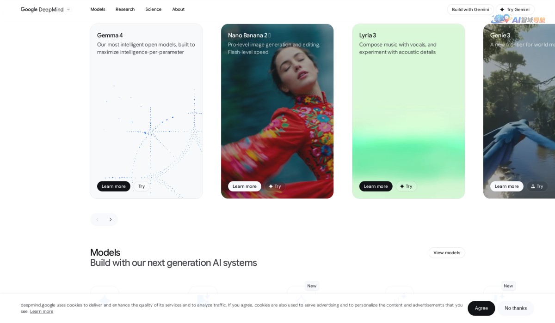This screenshot has width=555, height=323.
Task: Go to next carousel slide arrow
Action: pyautogui.click(x=111, y=220)
